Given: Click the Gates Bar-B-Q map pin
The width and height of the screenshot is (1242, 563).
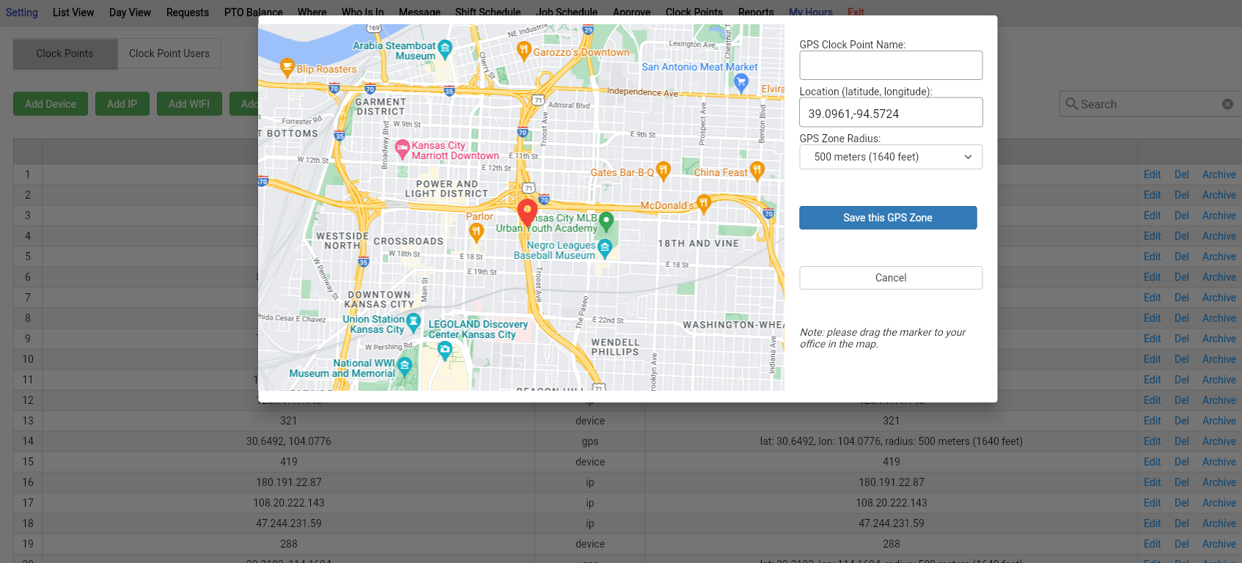Looking at the screenshot, I should click(664, 171).
